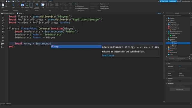Click the undo arrow in quick access bar
The width and height of the screenshot is (192, 108).
(18, 1)
